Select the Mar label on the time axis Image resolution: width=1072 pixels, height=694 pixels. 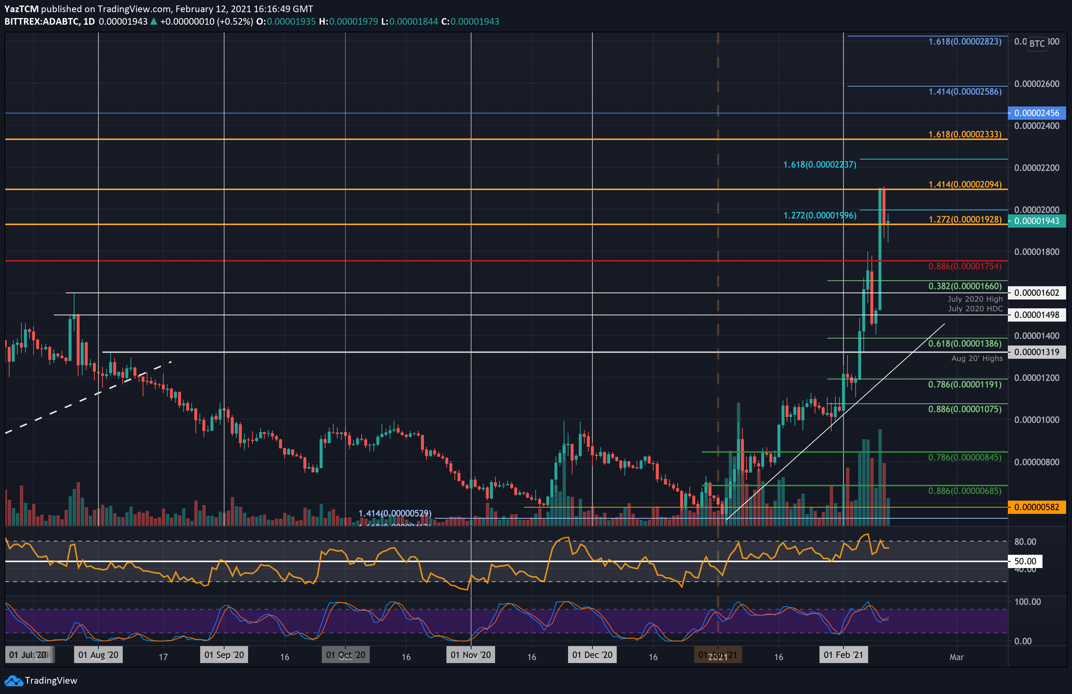click(957, 657)
